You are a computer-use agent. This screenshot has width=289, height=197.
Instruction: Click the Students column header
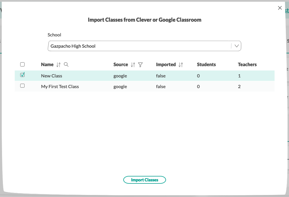pyautogui.click(x=206, y=64)
